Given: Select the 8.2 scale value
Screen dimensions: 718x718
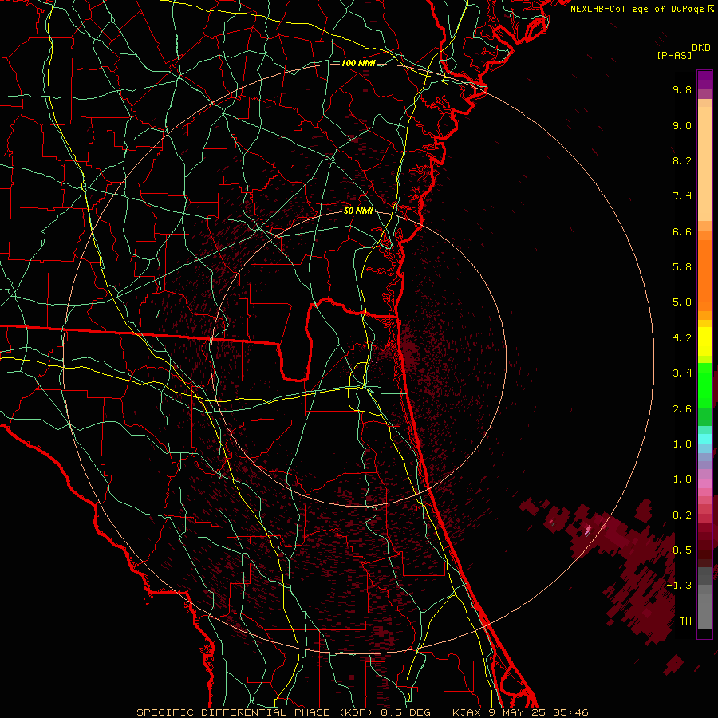Looking at the screenshot, I should tap(682, 160).
